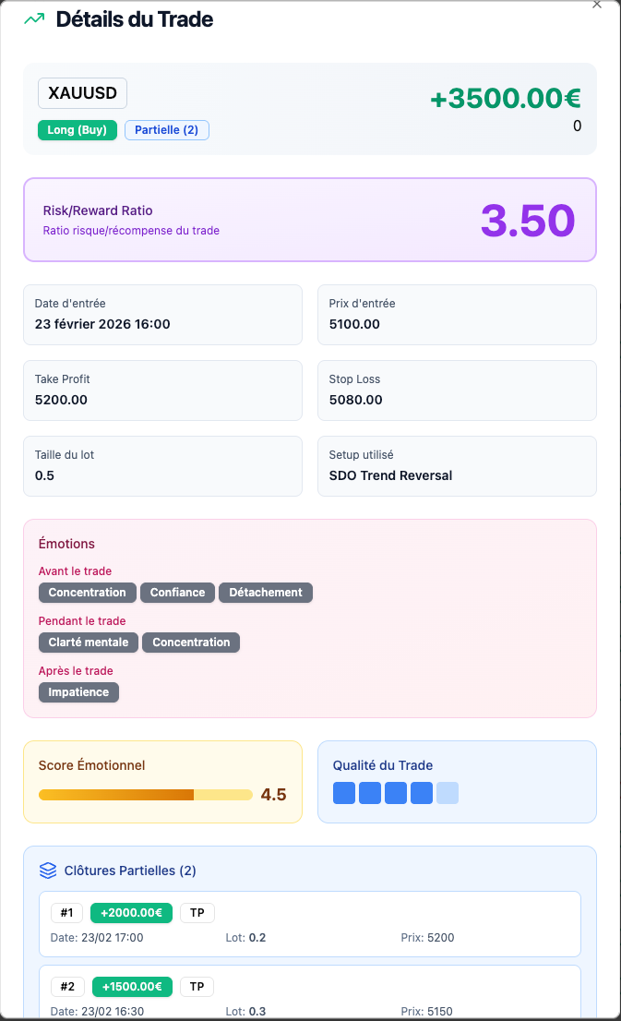Click the #1 partial closure badge
621x1021 pixels.
[x=67, y=913]
